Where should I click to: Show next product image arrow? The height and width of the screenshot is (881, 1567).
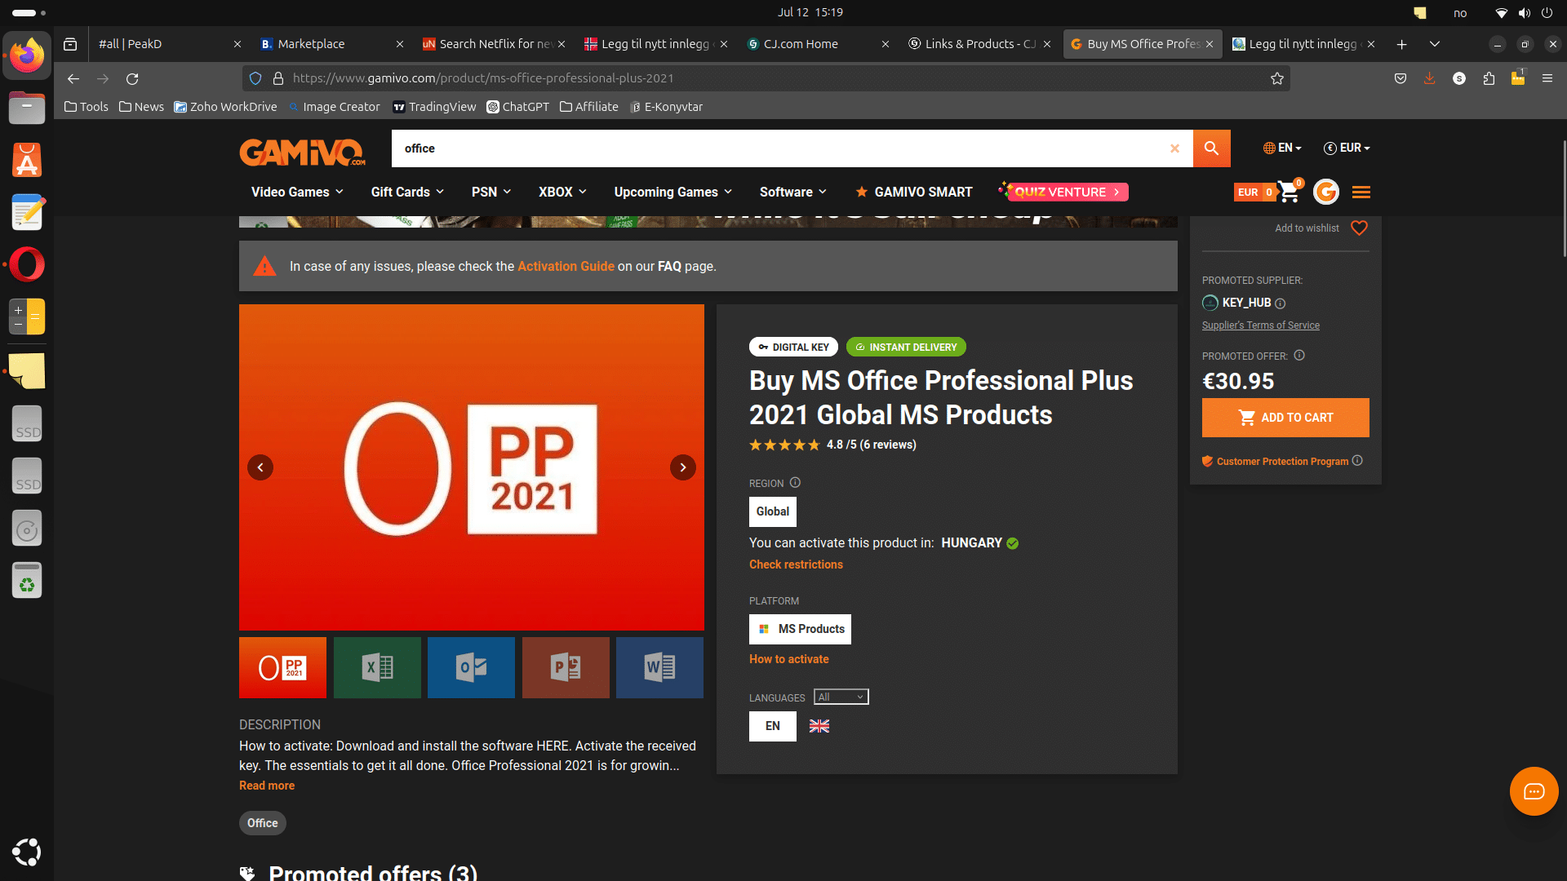point(683,467)
